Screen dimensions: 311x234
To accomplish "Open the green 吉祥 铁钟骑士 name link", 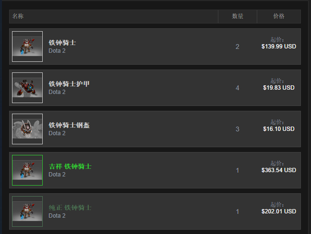I will [70, 166].
